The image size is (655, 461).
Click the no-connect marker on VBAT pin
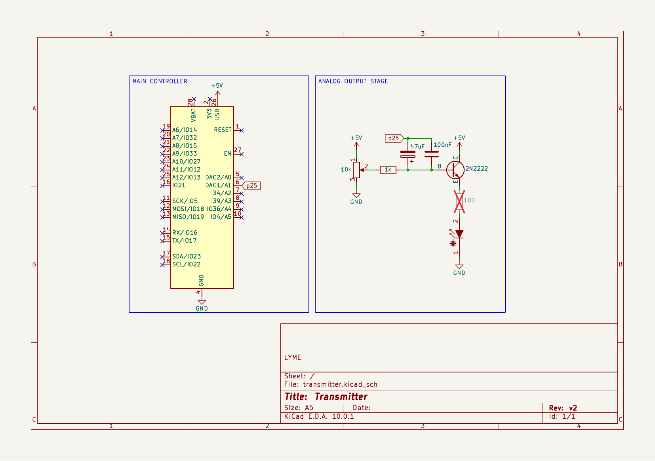(194, 99)
